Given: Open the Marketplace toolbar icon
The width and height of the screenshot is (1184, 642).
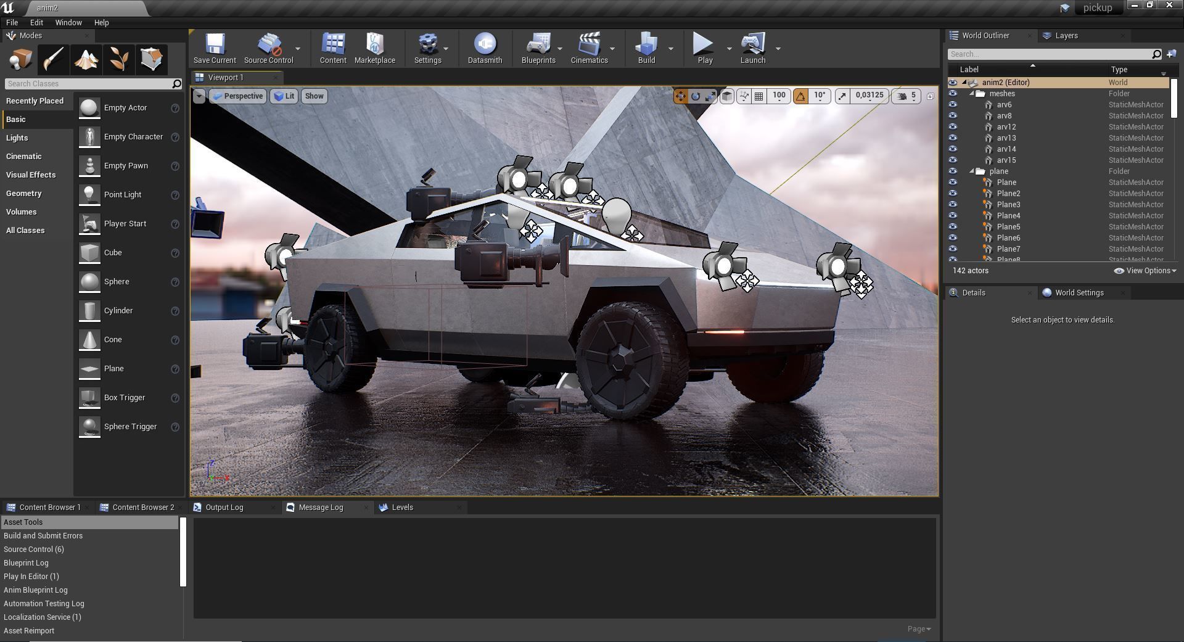Looking at the screenshot, I should pyautogui.click(x=375, y=48).
